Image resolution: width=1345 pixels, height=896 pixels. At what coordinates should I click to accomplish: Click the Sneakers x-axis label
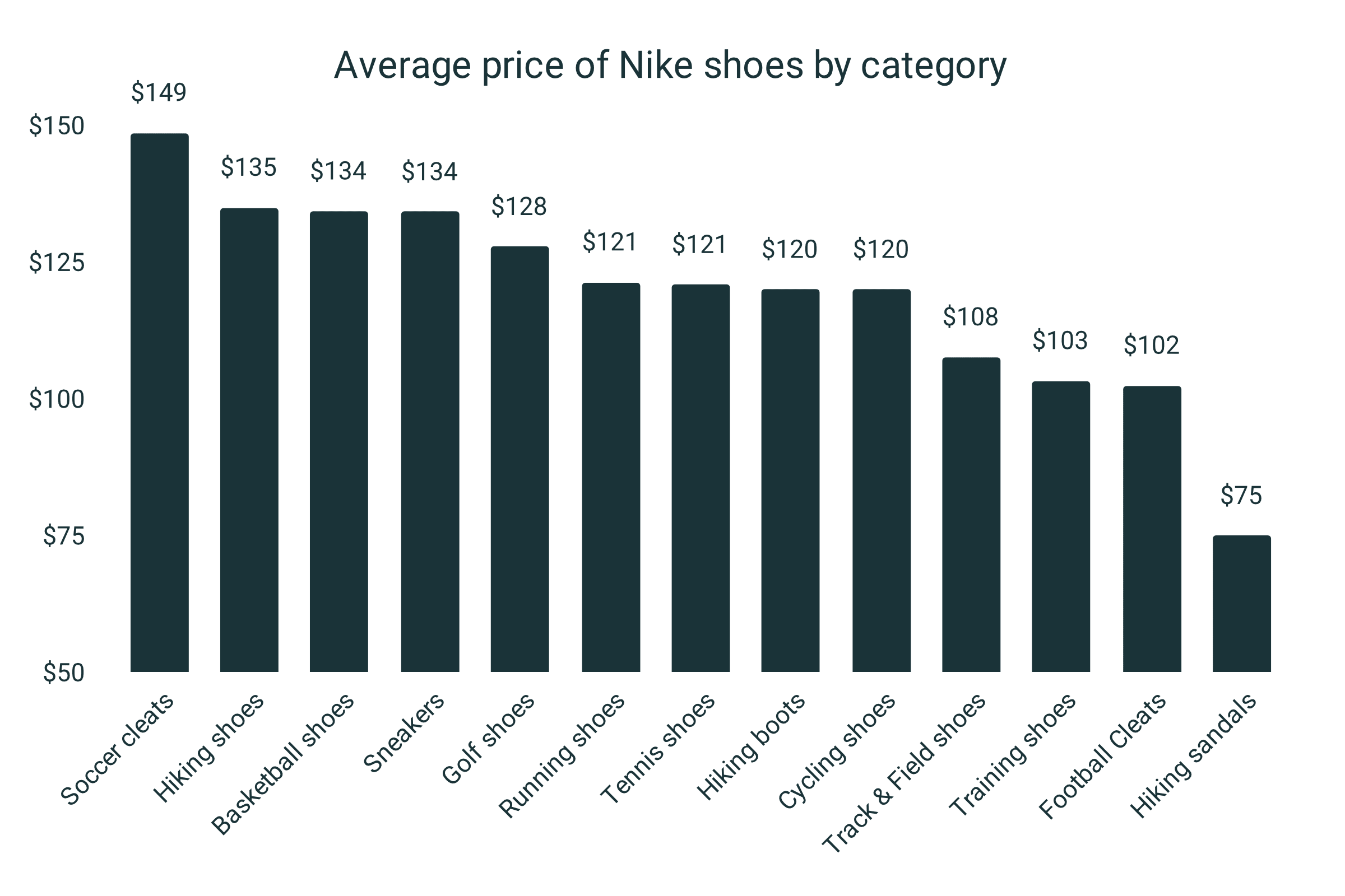[x=403, y=732]
